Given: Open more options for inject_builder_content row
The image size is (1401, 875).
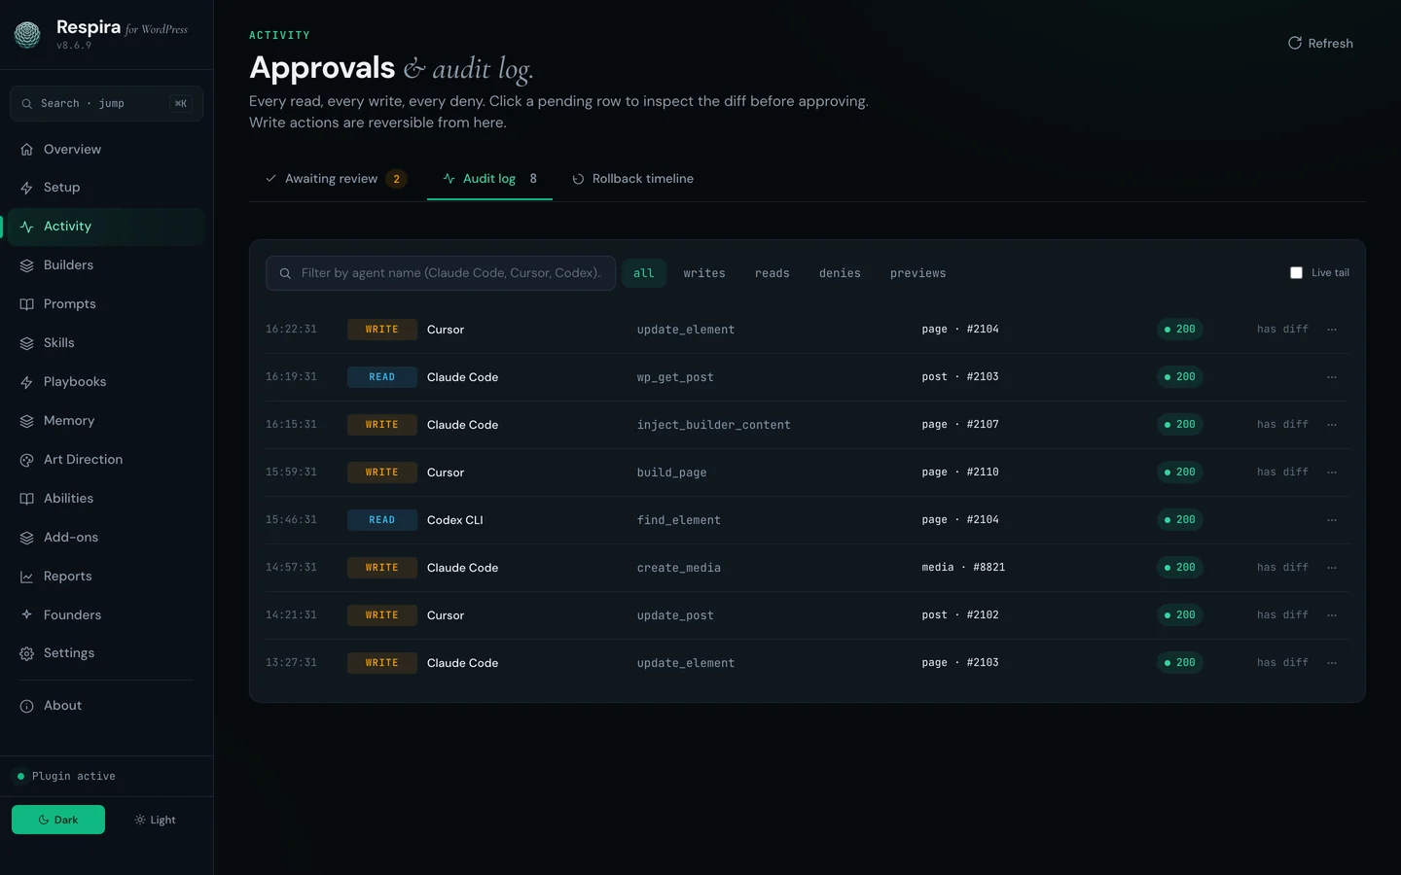Looking at the screenshot, I should (1332, 425).
